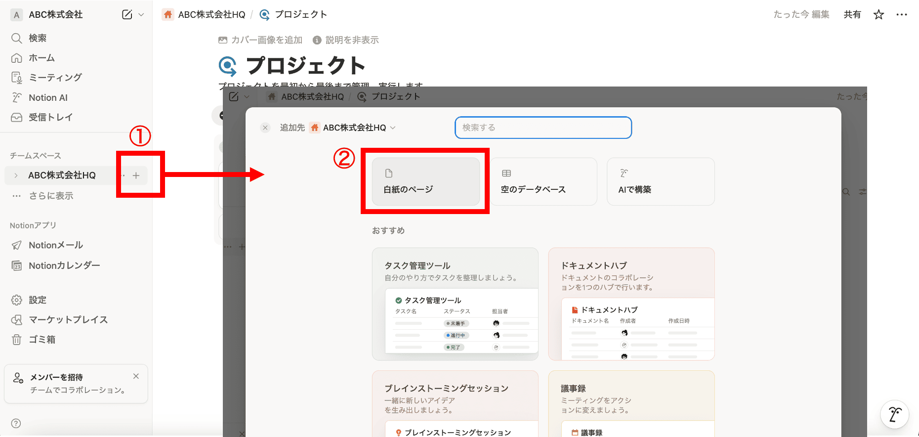This screenshot has height=437, width=919.
Task: Go to ホーム in the sidebar
Action: pos(76,58)
